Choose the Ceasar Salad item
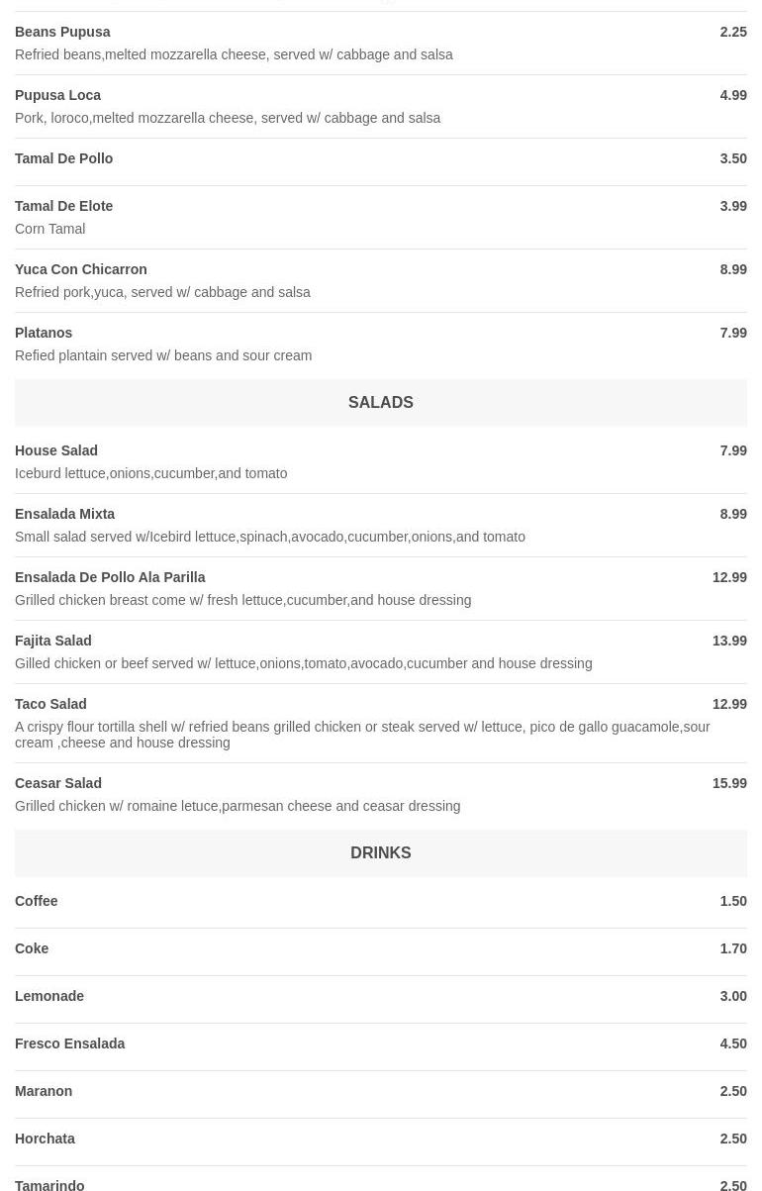 tap(58, 783)
